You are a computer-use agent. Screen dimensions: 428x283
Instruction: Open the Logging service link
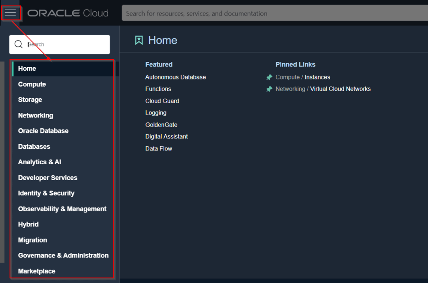[155, 112]
